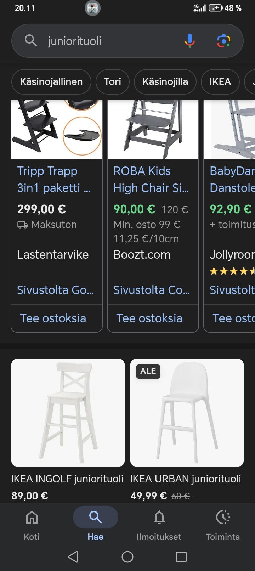Go to Koti home tab

pyautogui.click(x=32, y=524)
